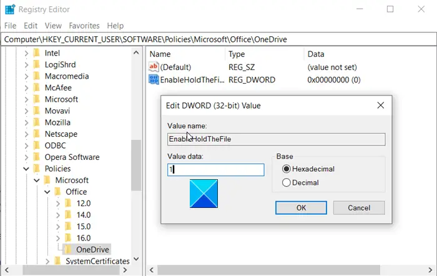
Task: Open the Edit menu
Action: pyautogui.click(x=31, y=26)
